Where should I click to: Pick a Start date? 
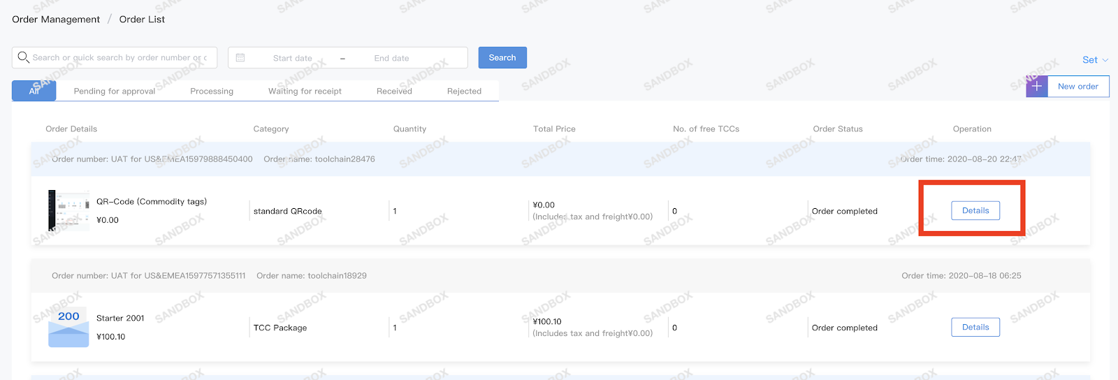pyautogui.click(x=293, y=58)
